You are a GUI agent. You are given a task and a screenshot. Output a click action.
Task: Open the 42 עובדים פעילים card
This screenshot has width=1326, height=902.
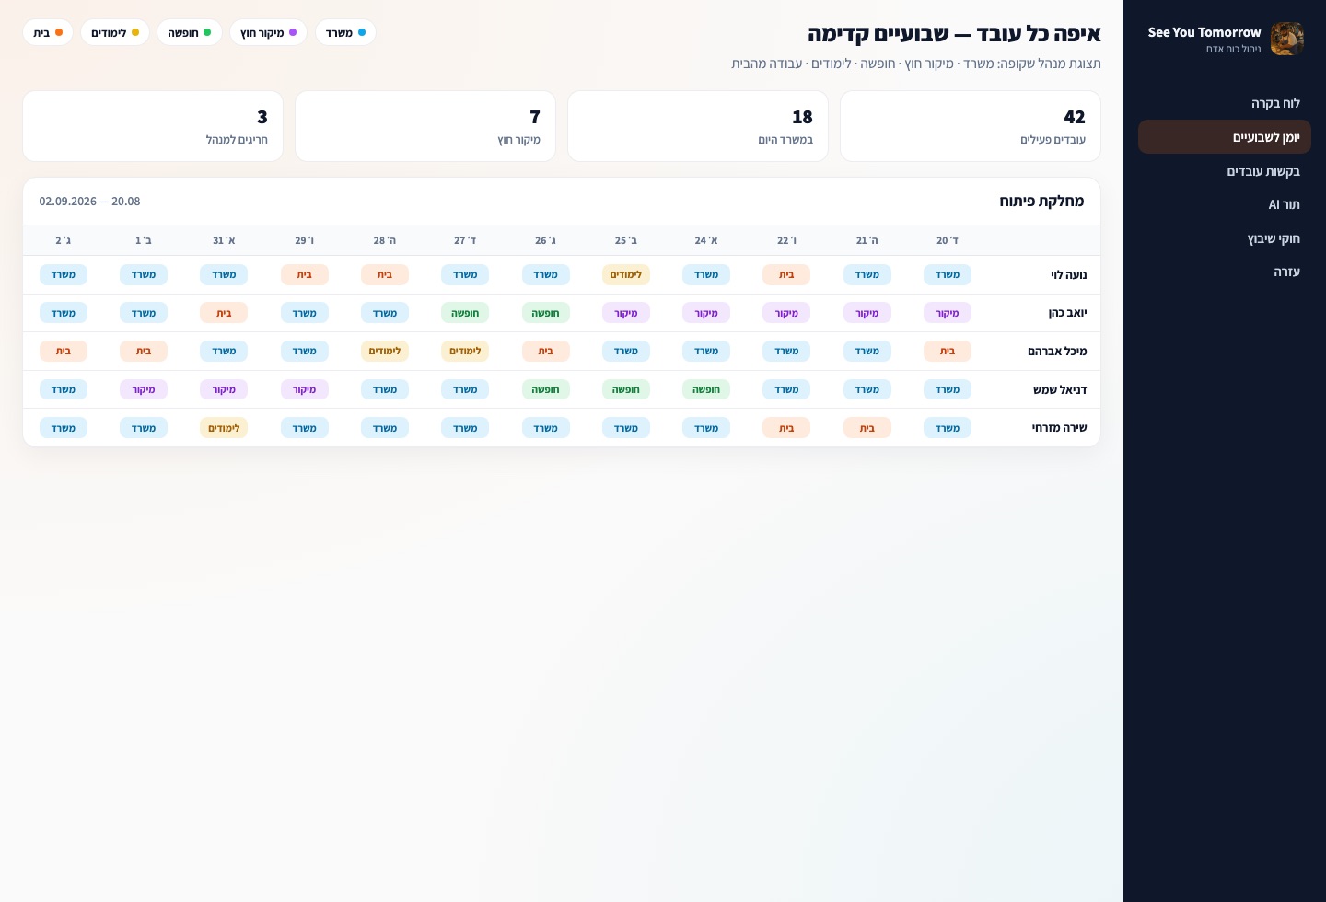(971, 126)
